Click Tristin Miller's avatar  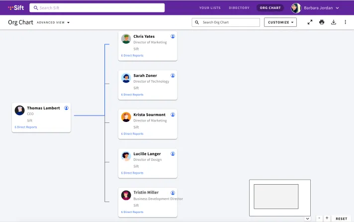coord(126,195)
